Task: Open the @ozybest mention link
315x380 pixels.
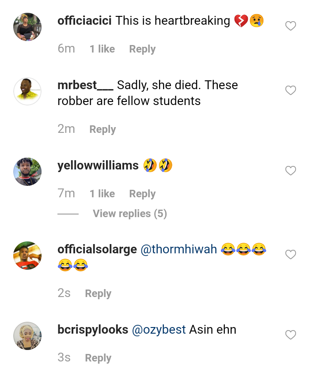Action: (159, 330)
